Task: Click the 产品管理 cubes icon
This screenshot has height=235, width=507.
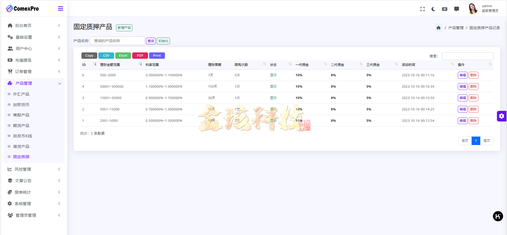Action: coord(10,83)
